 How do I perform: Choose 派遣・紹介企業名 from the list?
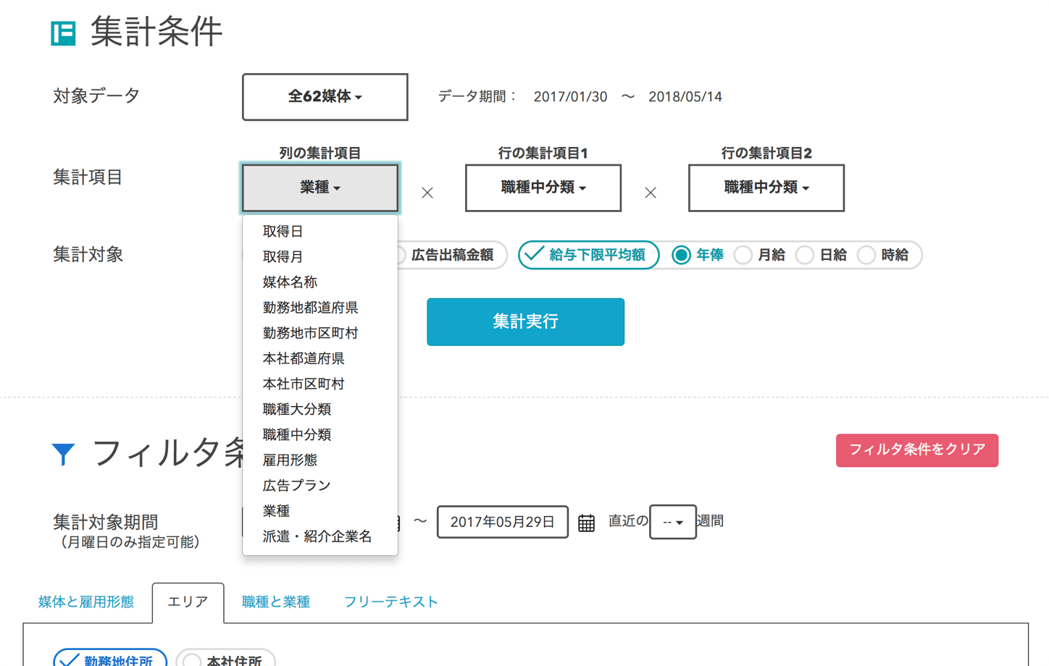coord(320,536)
